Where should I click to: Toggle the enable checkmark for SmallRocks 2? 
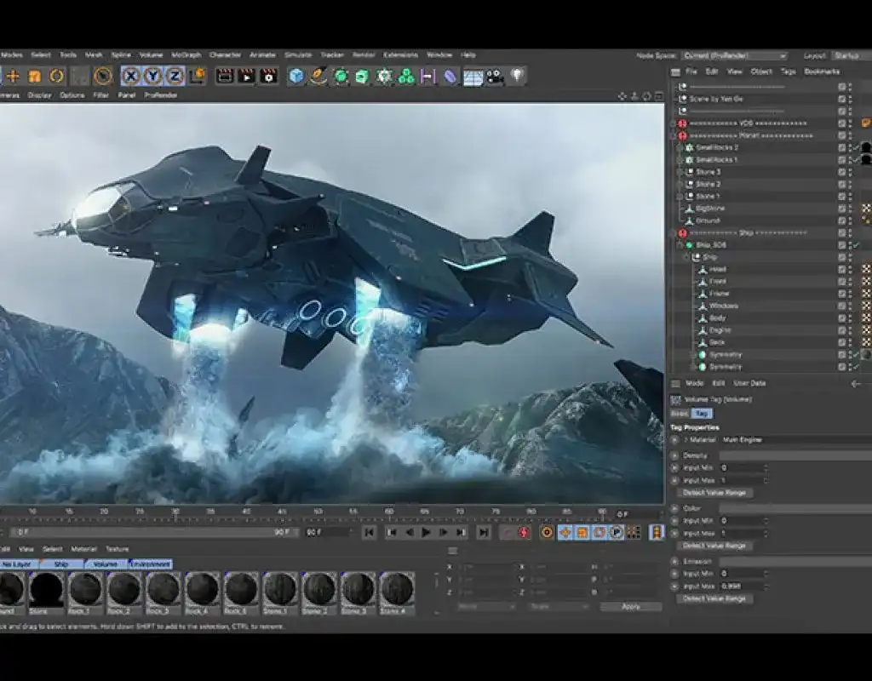point(854,147)
